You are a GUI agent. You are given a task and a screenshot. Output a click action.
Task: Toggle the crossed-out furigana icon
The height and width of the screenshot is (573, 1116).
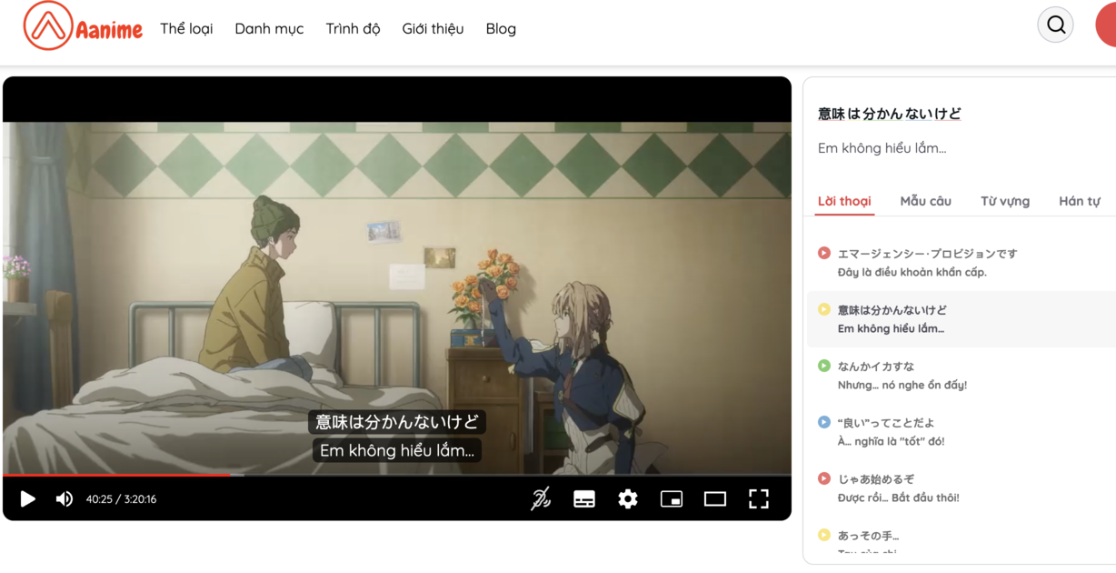(541, 498)
